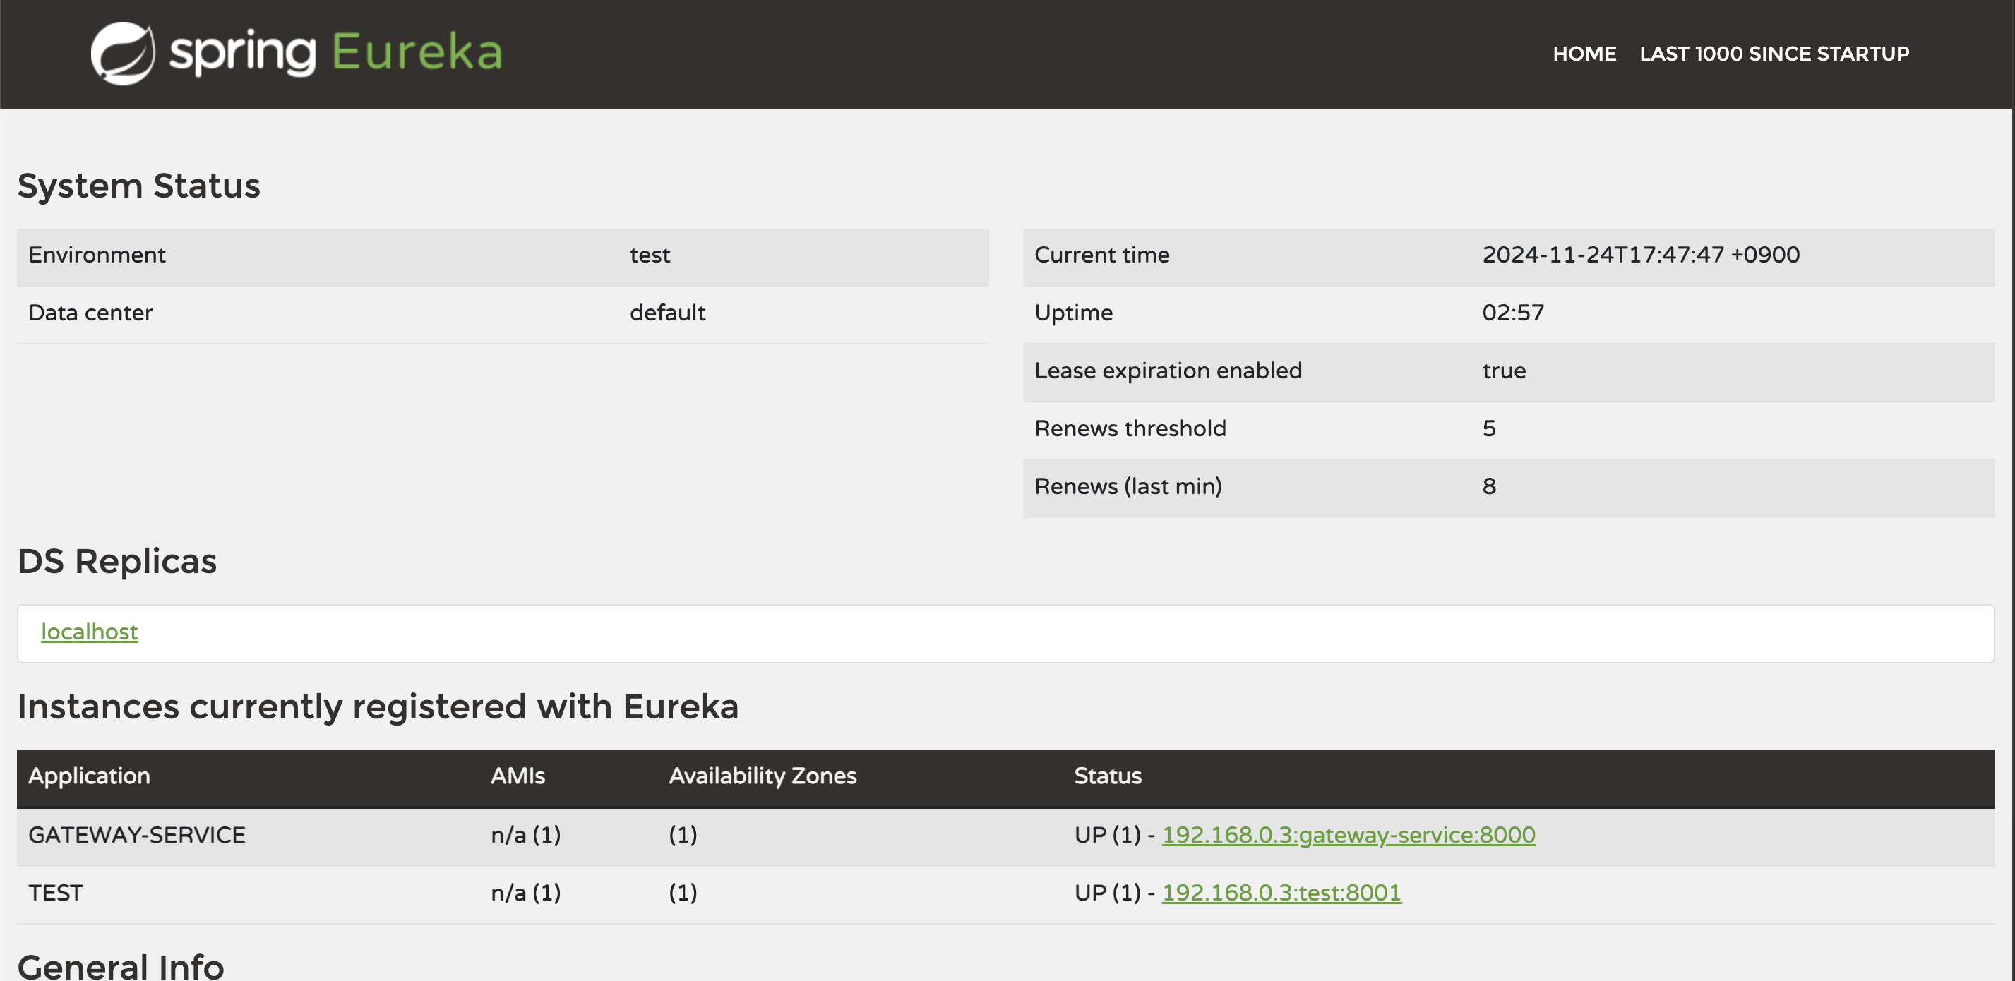Open the HOME navigation item
The width and height of the screenshot is (2015, 981).
1584,54
